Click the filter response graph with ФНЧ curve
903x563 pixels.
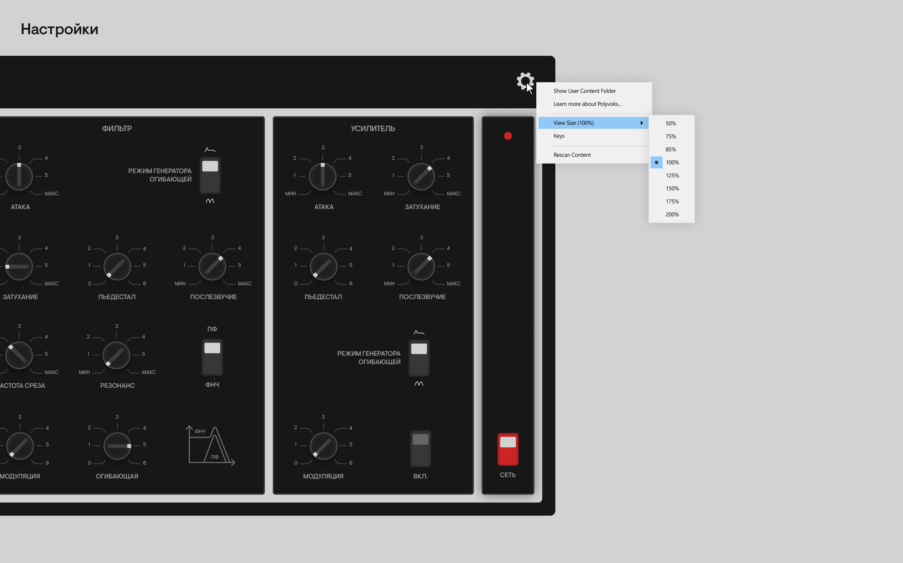click(211, 446)
